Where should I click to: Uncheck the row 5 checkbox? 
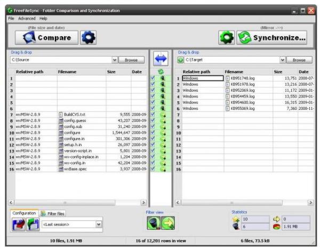(153, 102)
